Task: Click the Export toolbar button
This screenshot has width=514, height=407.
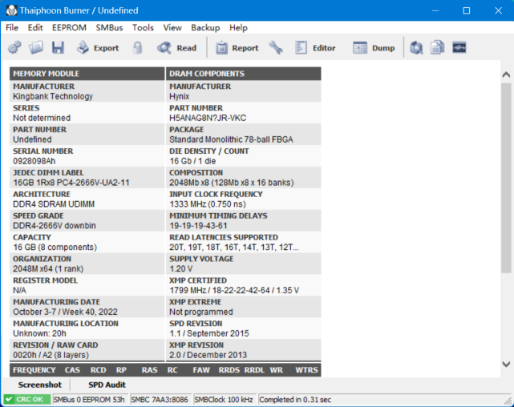Action: point(98,48)
